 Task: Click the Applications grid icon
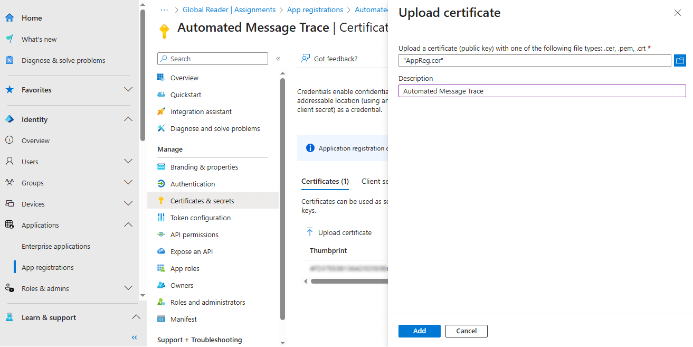10,225
